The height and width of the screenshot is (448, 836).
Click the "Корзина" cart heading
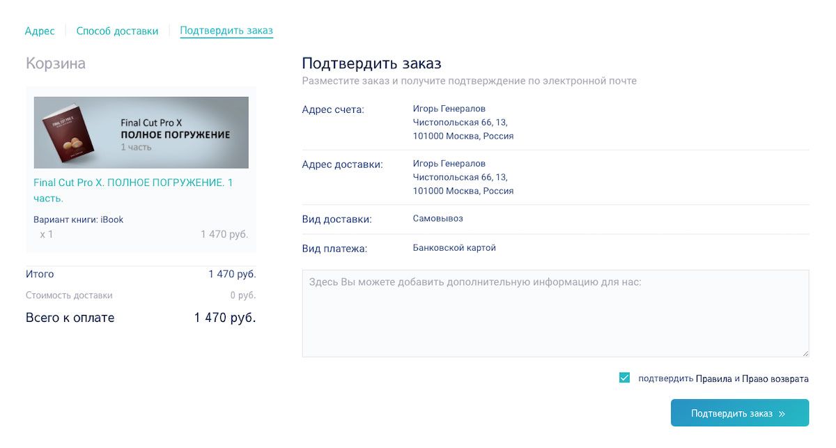(x=56, y=63)
